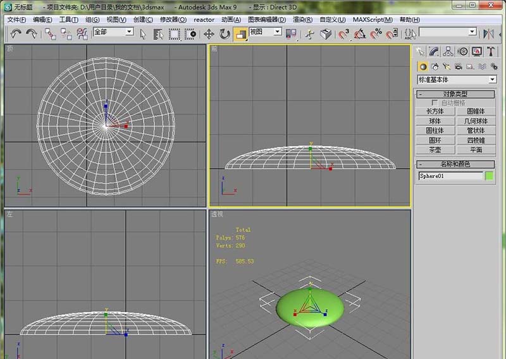
Task: Open the Modify panel tab
Action: [x=433, y=51]
